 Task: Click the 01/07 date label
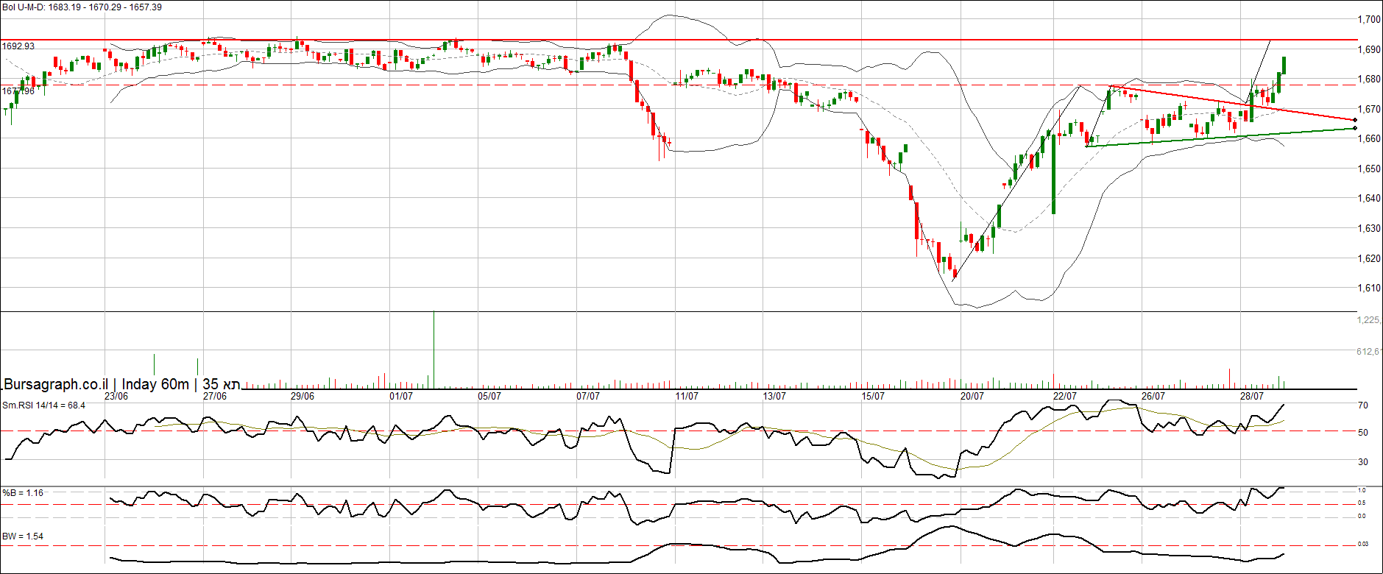click(401, 396)
